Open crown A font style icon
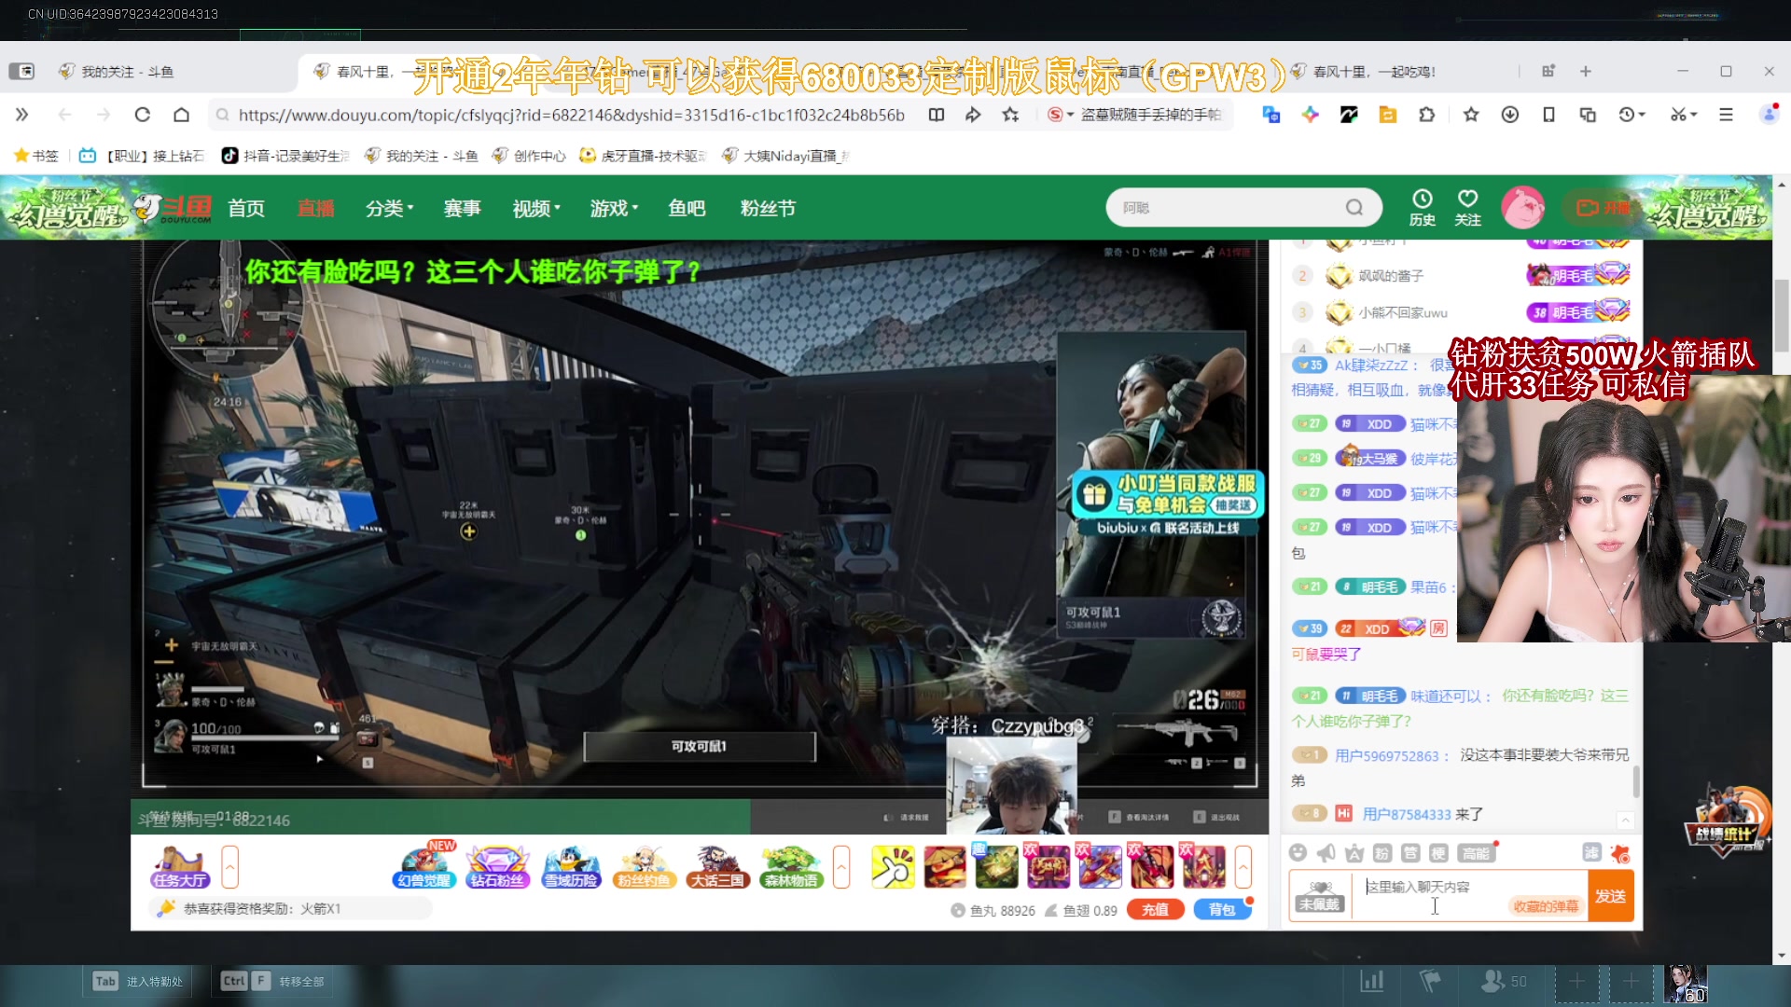The image size is (1791, 1007). (1354, 852)
